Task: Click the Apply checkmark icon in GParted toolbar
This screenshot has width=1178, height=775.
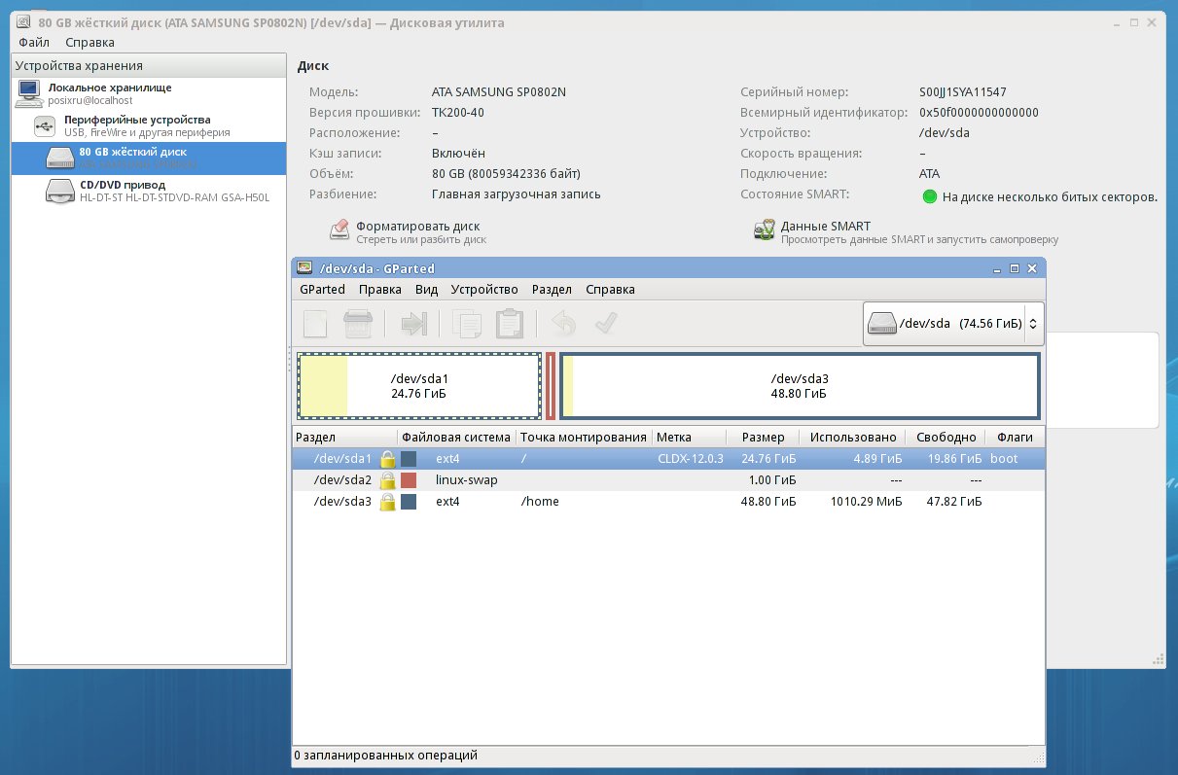Action: click(x=606, y=323)
